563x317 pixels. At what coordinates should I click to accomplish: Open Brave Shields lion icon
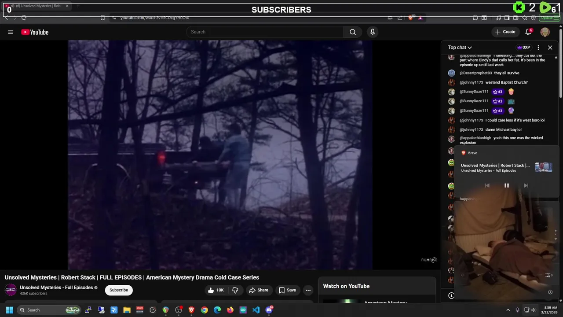pyautogui.click(x=411, y=18)
